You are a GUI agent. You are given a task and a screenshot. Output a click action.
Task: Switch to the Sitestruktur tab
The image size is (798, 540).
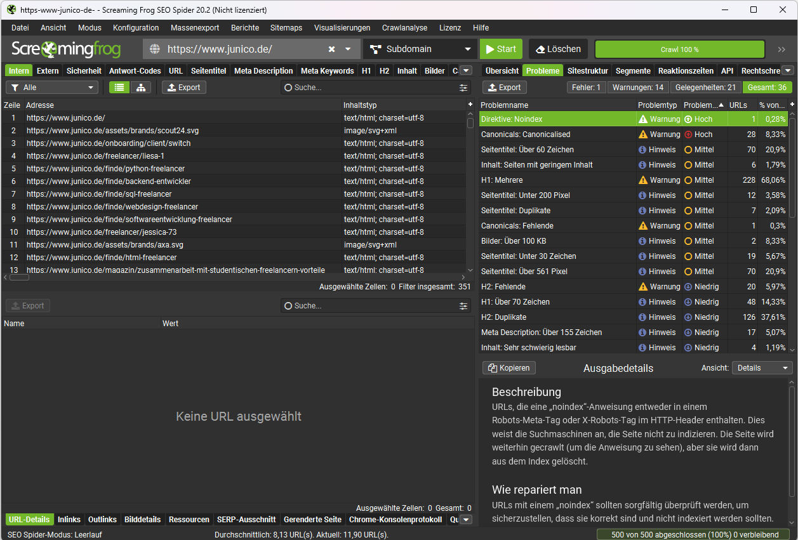pyautogui.click(x=587, y=71)
